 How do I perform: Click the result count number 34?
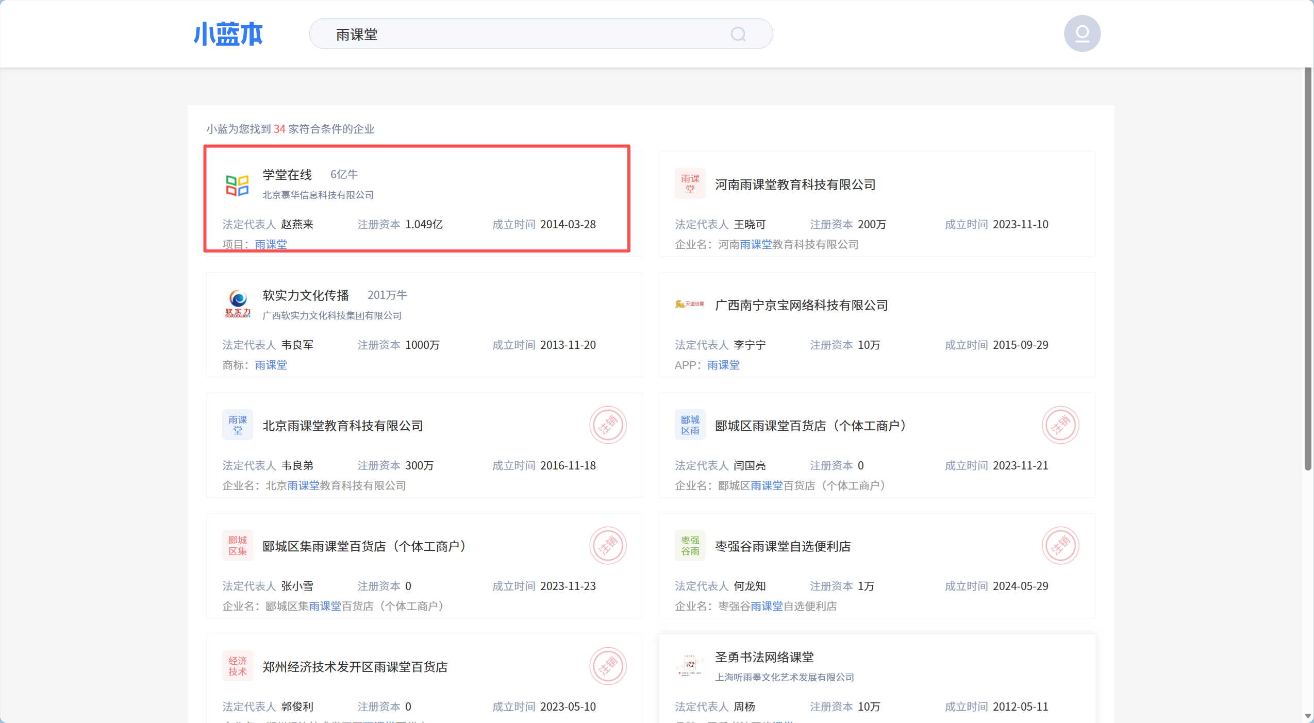click(279, 129)
